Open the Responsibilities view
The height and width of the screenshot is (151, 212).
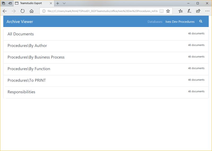click(x=106, y=92)
